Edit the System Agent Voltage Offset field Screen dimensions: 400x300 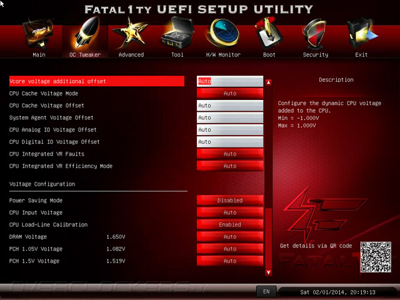230,117
